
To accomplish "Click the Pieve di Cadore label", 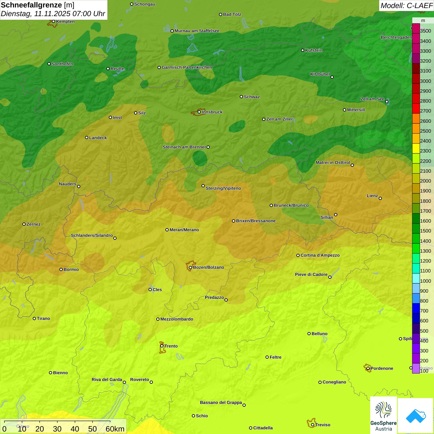I will pyautogui.click(x=311, y=274).
